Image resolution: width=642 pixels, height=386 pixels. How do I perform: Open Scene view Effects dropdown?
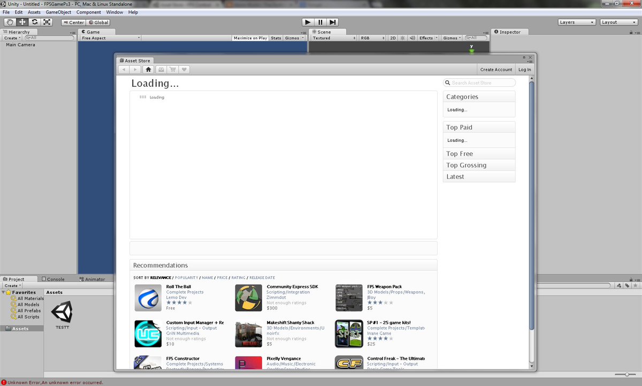[428, 38]
